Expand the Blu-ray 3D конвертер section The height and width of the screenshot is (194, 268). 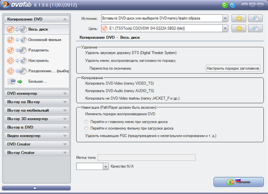click(37, 119)
